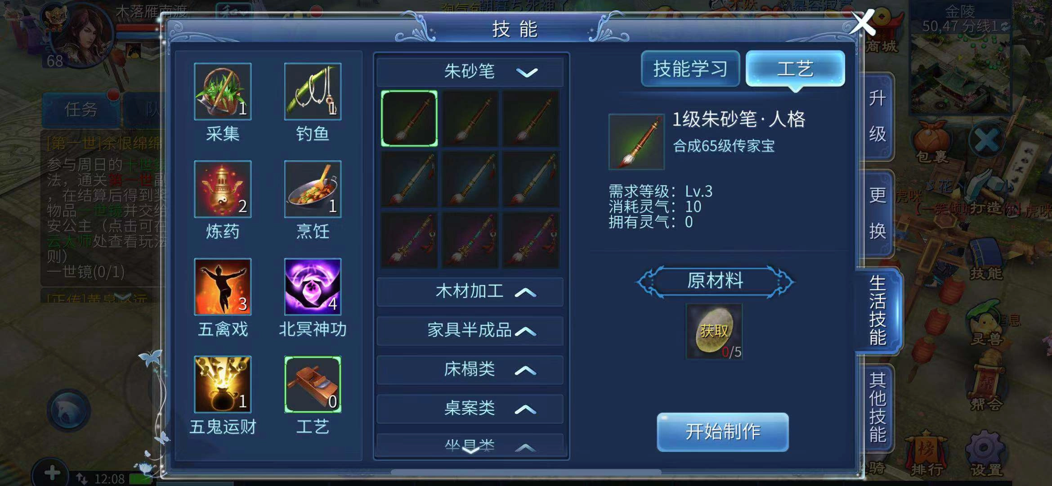1052x486 pixels.
Task: Select the 采集 gathering skill icon
Action: pos(223,91)
